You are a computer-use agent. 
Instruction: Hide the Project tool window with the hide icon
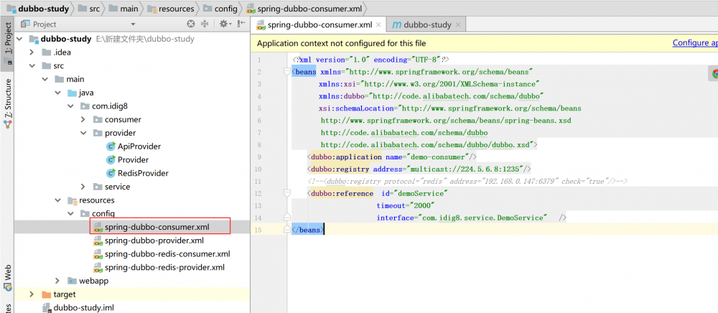[x=241, y=24]
